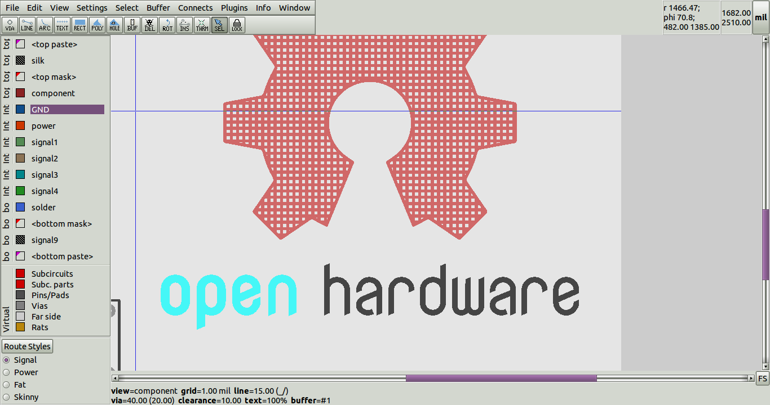Select the DEL delete tool
The width and height of the screenshot is (770, 405).
(x=149, y=25)
